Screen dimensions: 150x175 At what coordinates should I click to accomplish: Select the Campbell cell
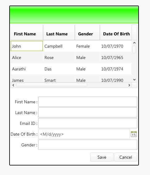(x=59, y=46)
